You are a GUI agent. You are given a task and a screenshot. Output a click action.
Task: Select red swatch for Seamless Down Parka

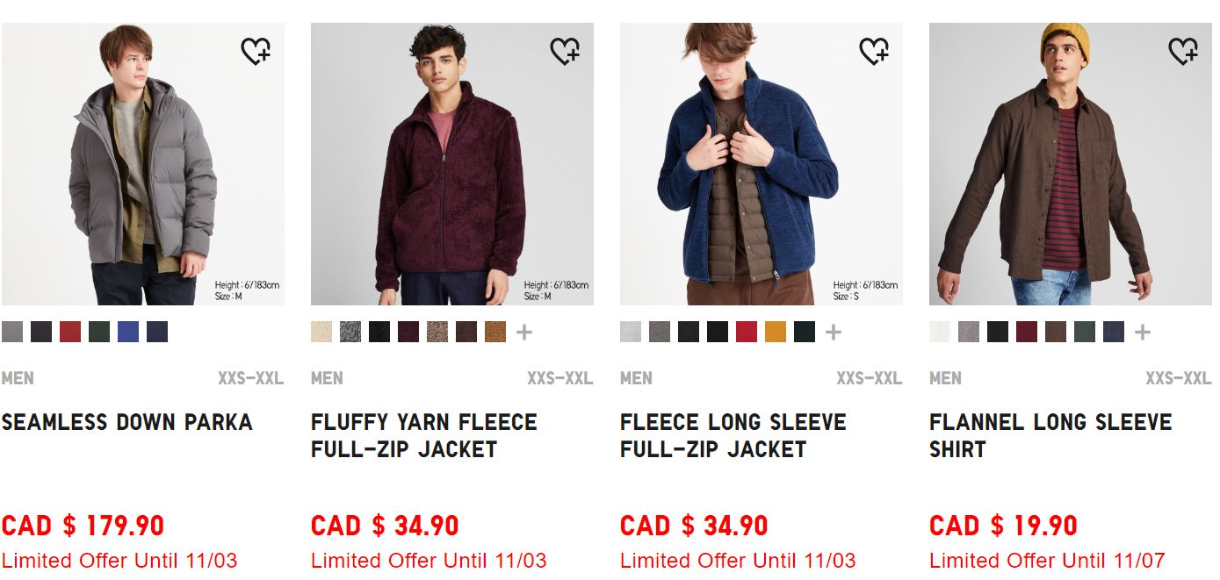[x=70, y=332]
